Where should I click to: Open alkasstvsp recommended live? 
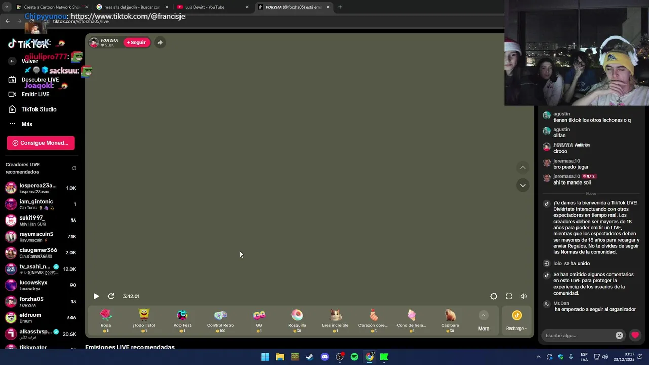point(41,334)
